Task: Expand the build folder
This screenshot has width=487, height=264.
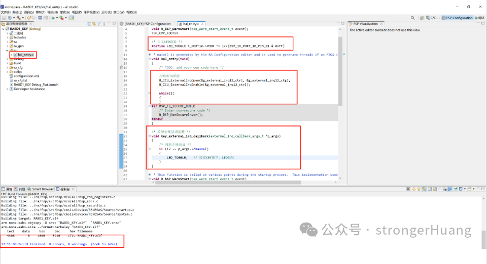Action: point(8,63)
